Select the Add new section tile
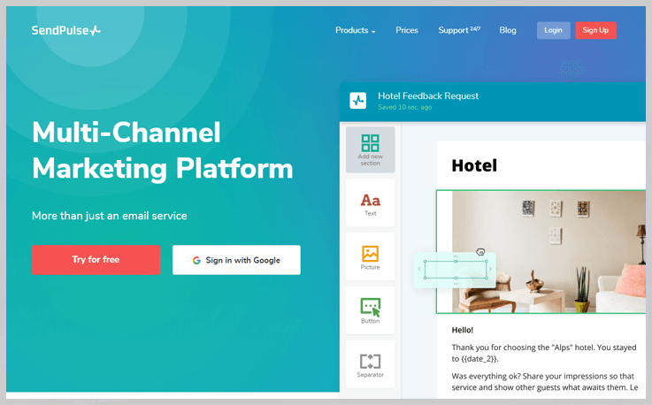This screenshot has height=405, width=652. click(x=370, y=149)
